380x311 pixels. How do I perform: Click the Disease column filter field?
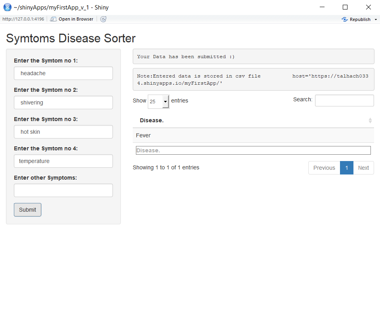[253, 150]
